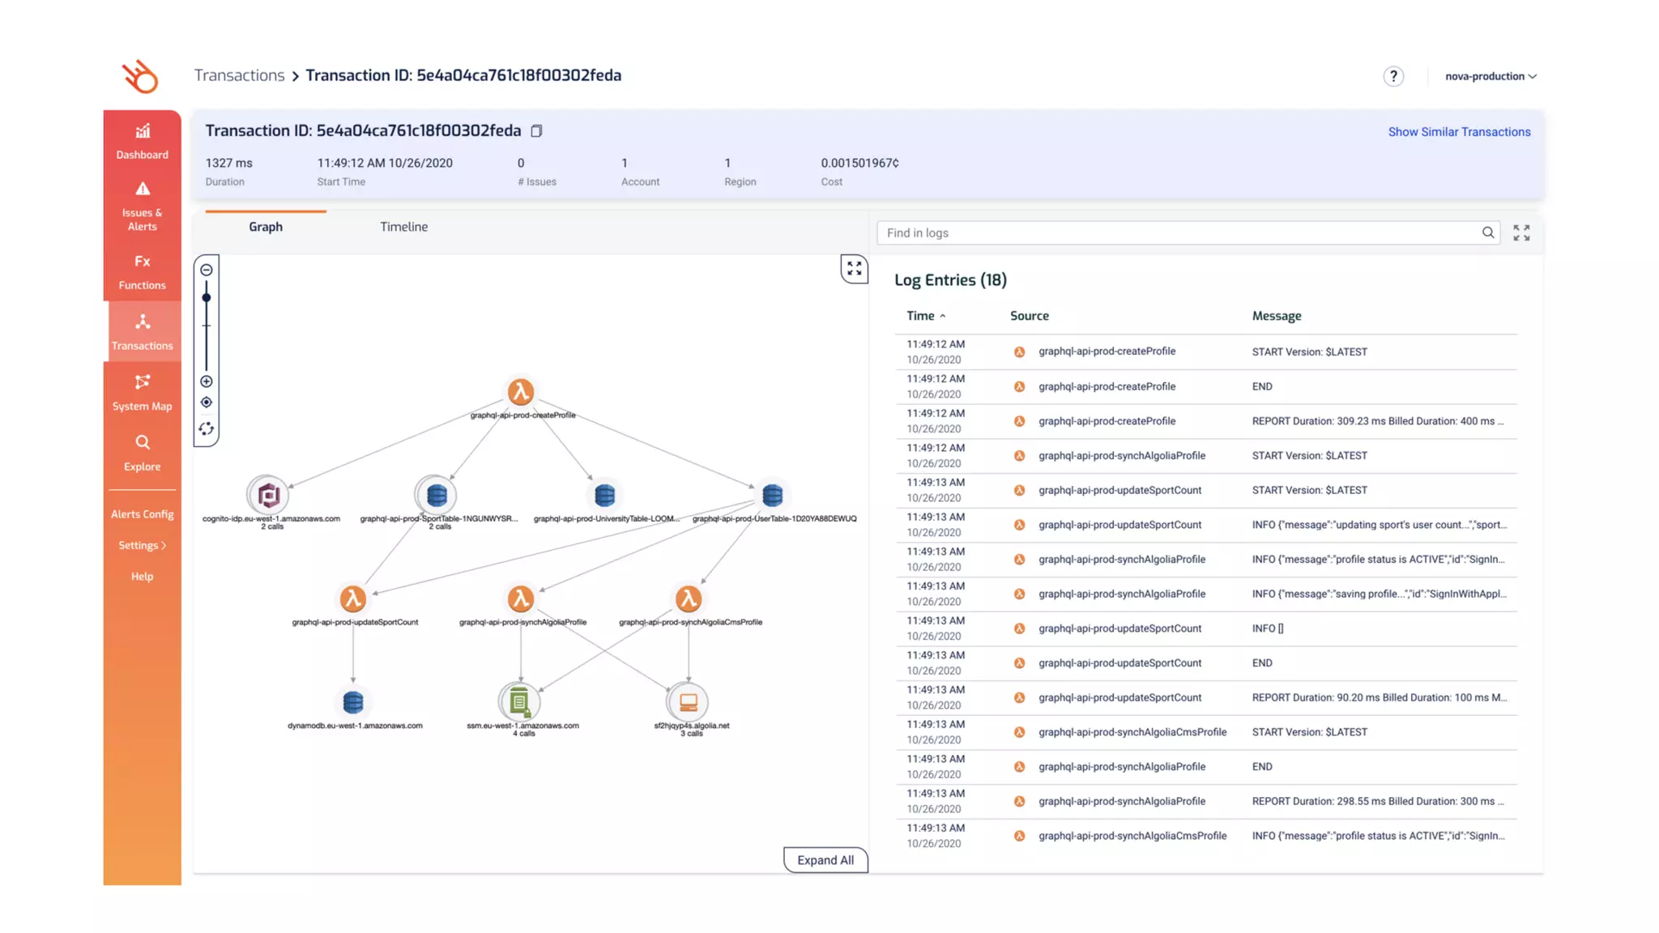The width and height of the screenshot is (1659, 933).
Task: Expand the graph to fullscreen
Action: (x=854, y=269)
